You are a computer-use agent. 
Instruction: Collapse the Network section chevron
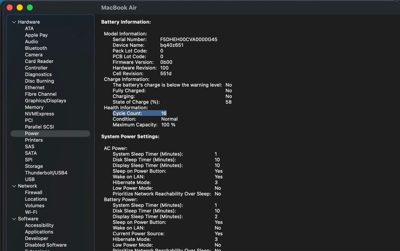(x=14, y=186)
